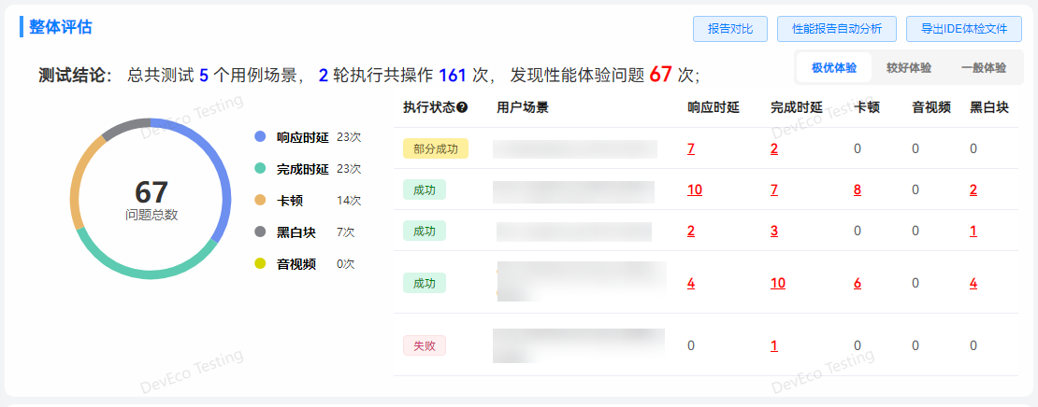Image resolution: width=1038 pixels, height=407 pixels.
Task: Click the 卡顿 count 6 link
Action: coord(857,283)
